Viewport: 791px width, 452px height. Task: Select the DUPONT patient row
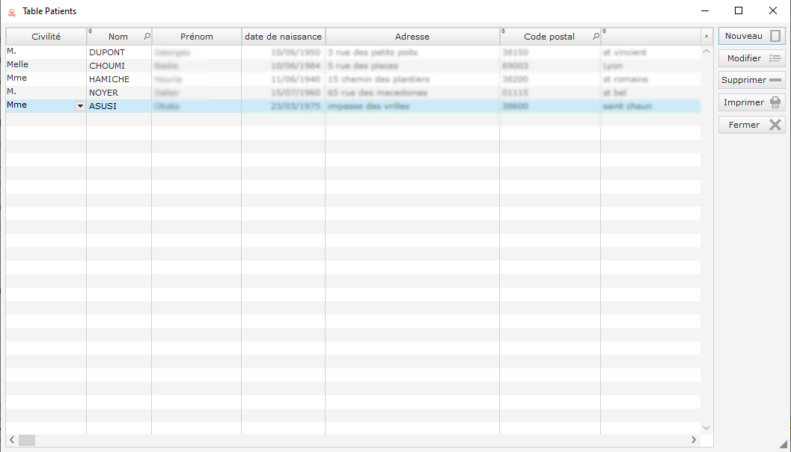click(107, 53)
